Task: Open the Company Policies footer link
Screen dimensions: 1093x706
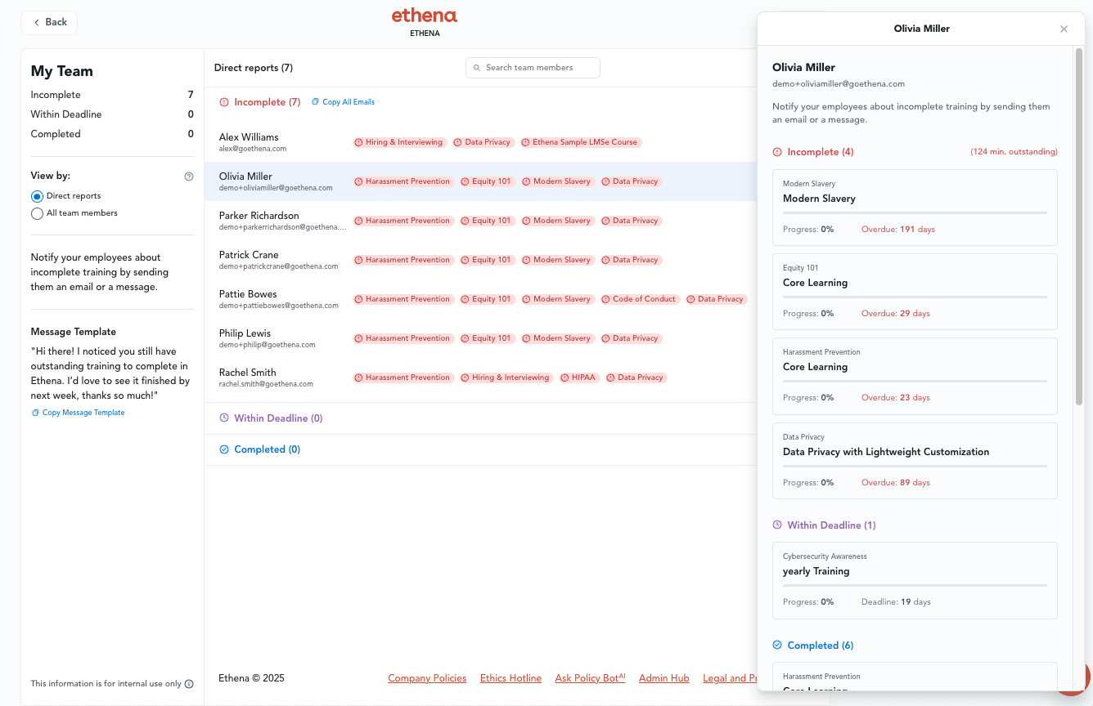Action: 426,678
